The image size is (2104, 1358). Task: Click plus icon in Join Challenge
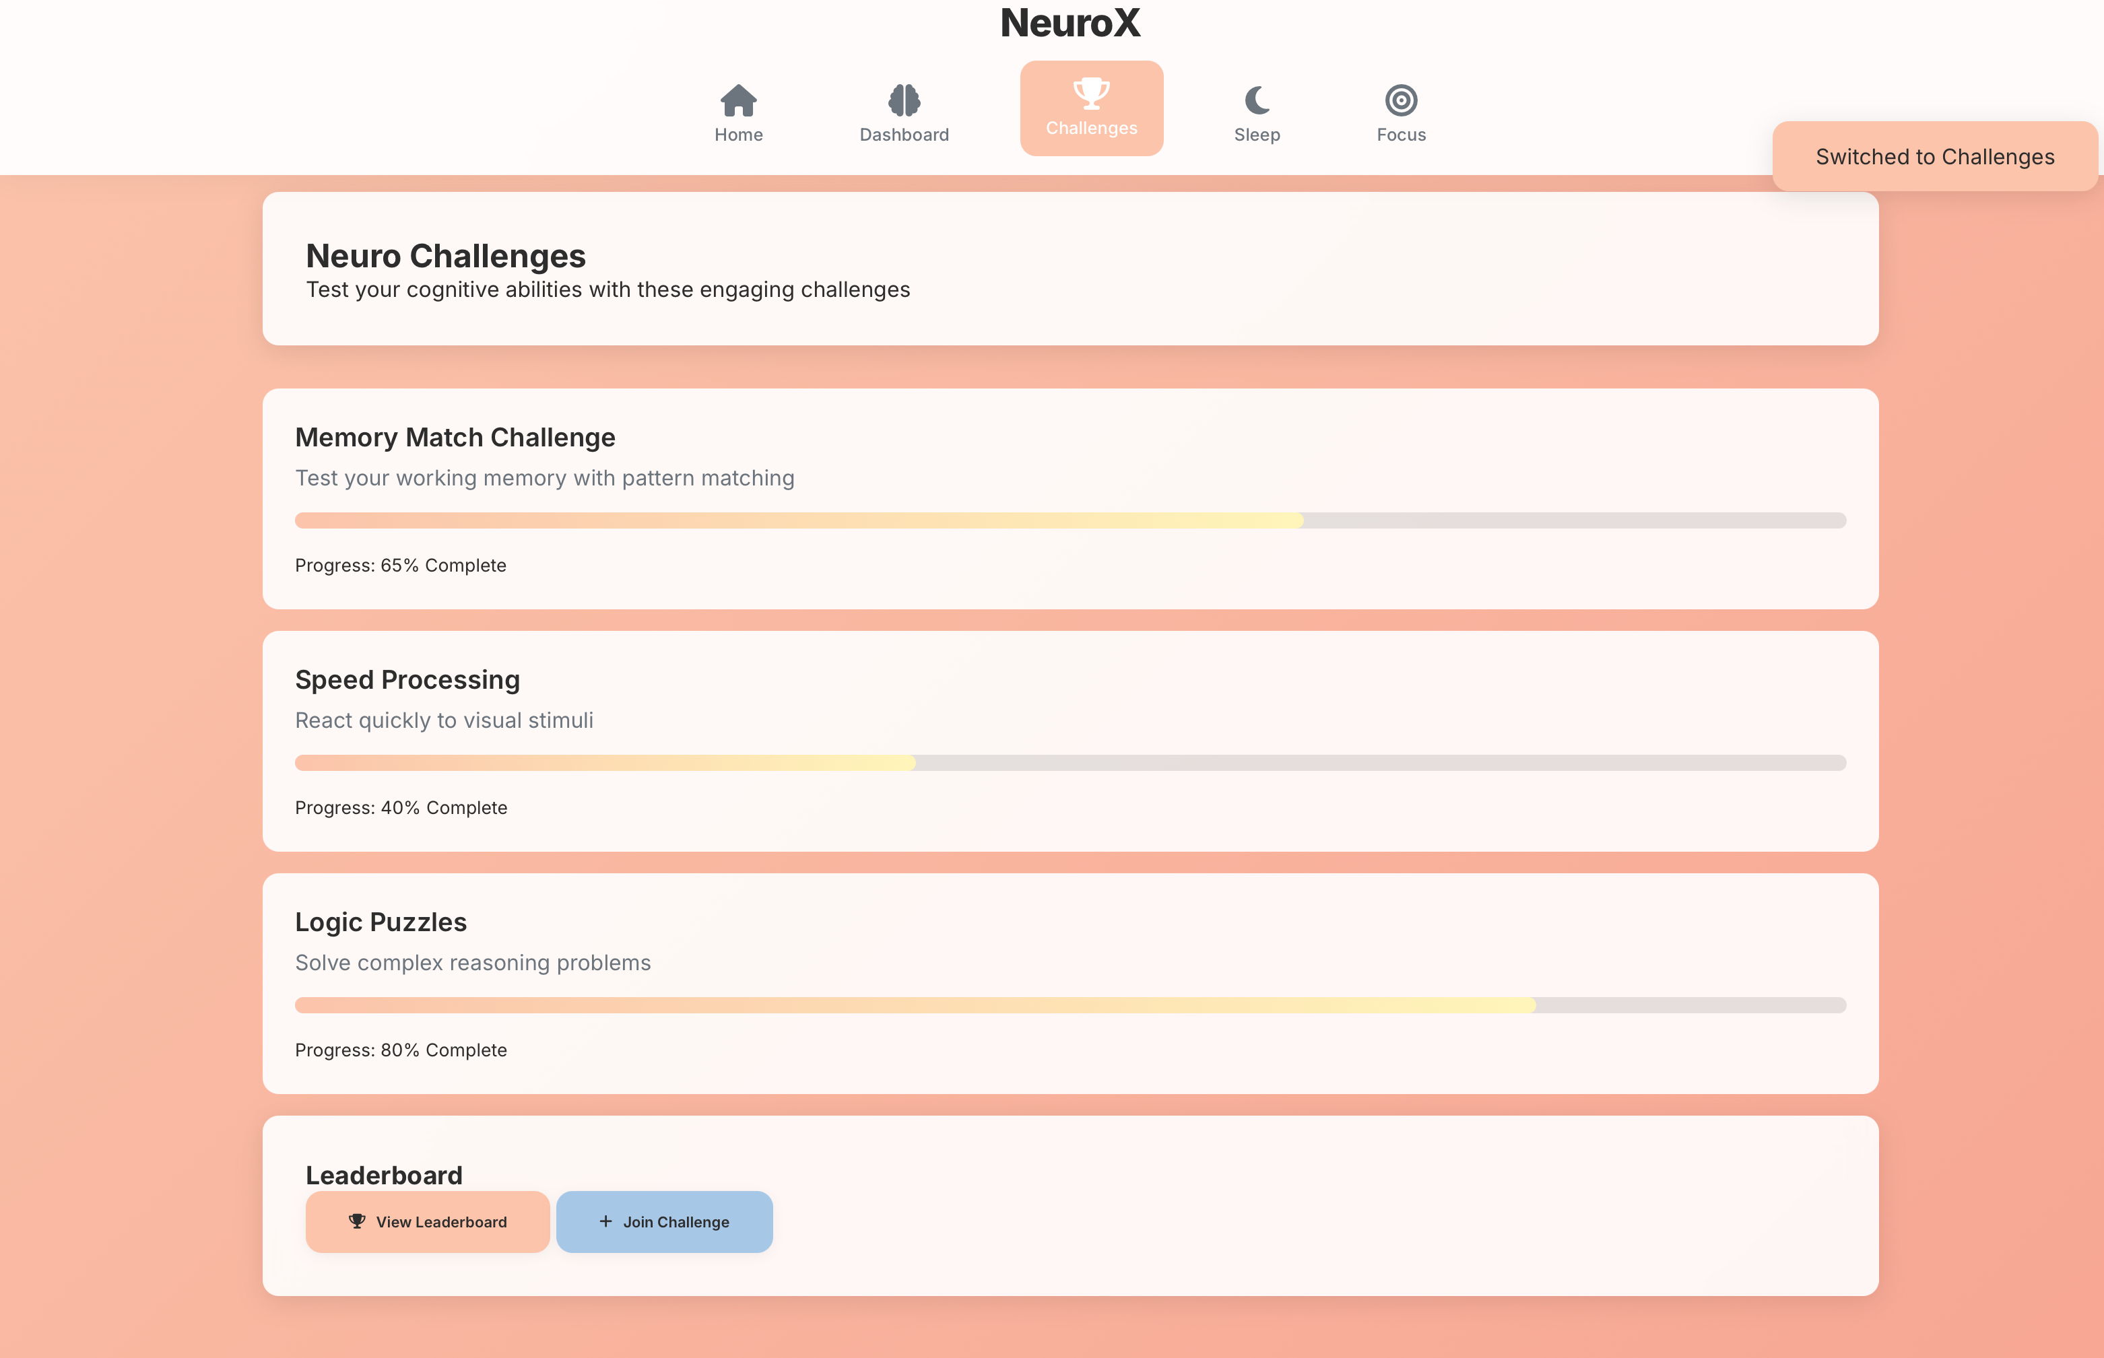(606, 1221)
